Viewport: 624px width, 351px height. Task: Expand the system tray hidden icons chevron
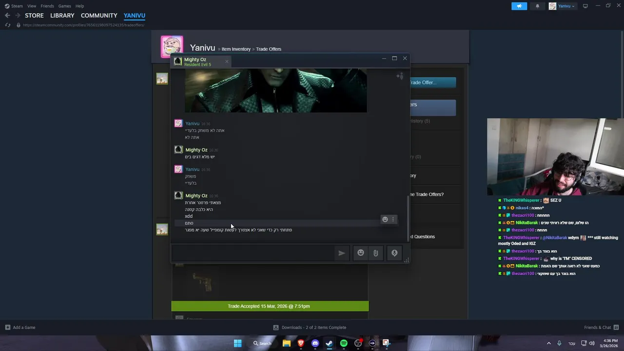point(548,343)
